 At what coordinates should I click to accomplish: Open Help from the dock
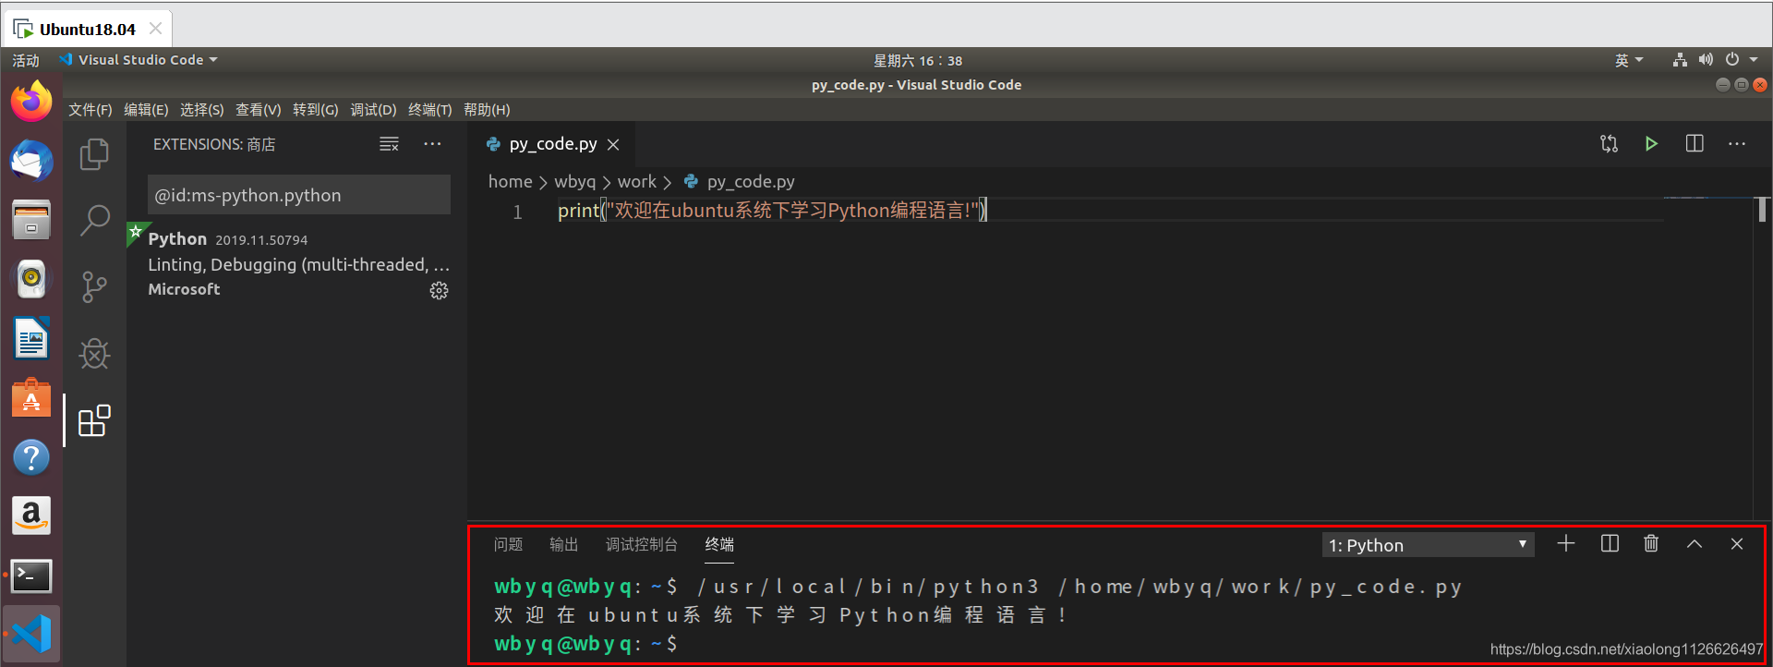click(31, 457)
